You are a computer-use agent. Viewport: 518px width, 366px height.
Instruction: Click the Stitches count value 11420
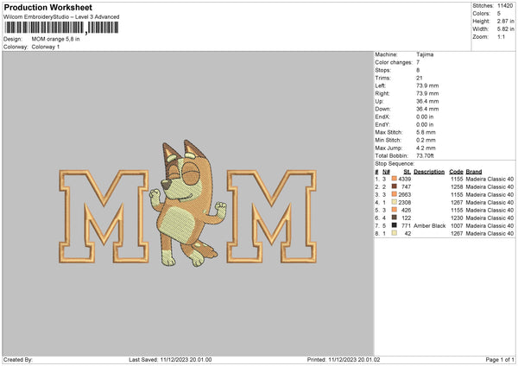pos(505,6)
